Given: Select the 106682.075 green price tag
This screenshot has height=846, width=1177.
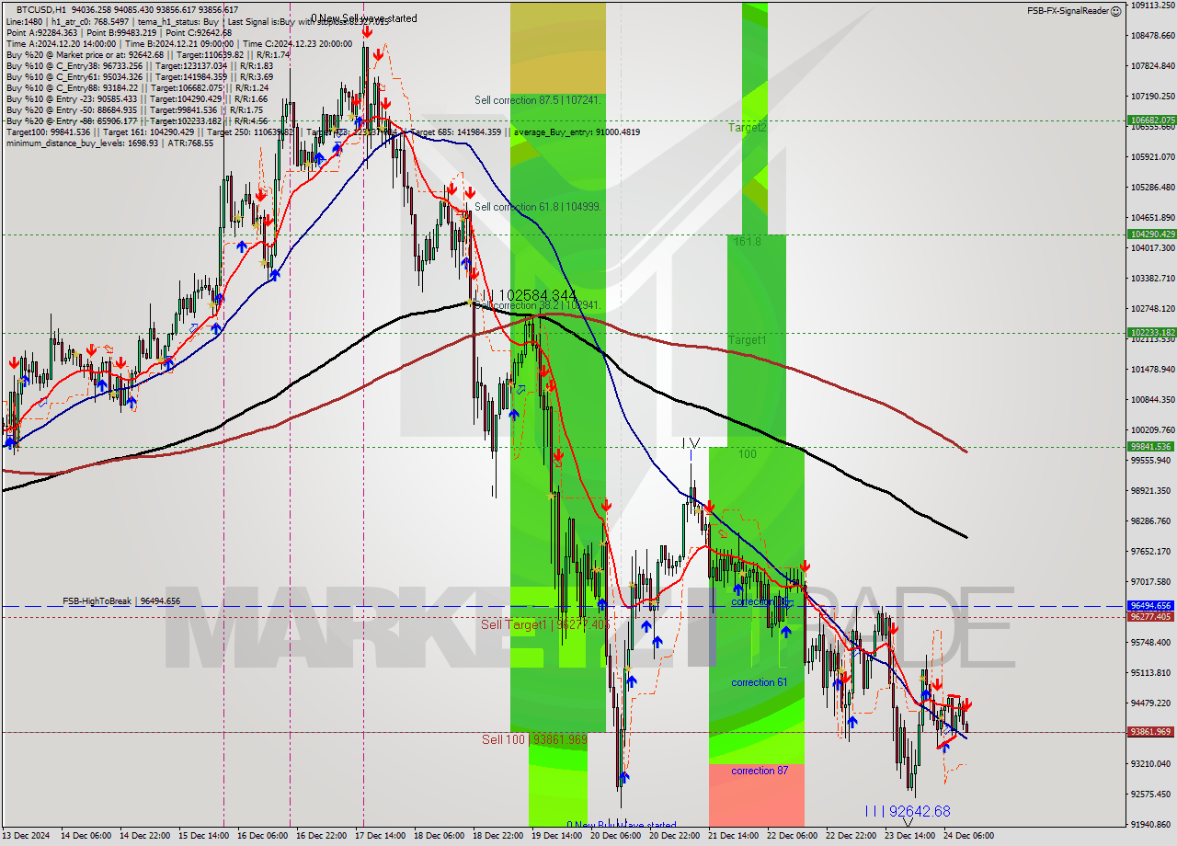Looking at the screenshot, I should pos(1151,120).
